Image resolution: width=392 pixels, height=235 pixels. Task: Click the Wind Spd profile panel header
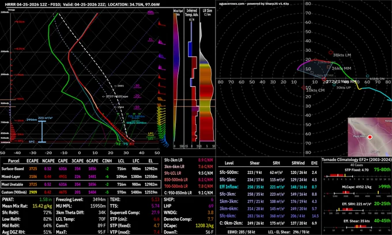[x=178, y=13]
